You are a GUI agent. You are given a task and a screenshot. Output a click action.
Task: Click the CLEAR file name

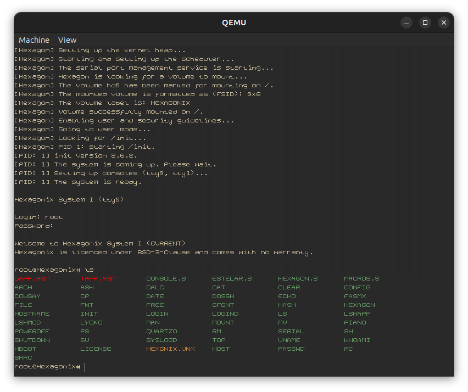coord(289,288)
